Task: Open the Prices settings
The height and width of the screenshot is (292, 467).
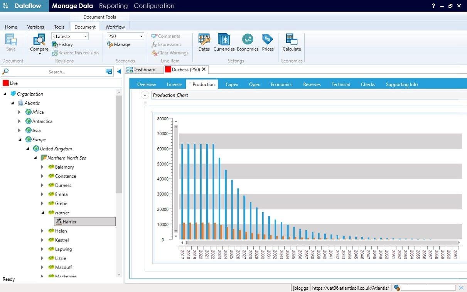Action: pyautogui.click(x=268, y=40)
